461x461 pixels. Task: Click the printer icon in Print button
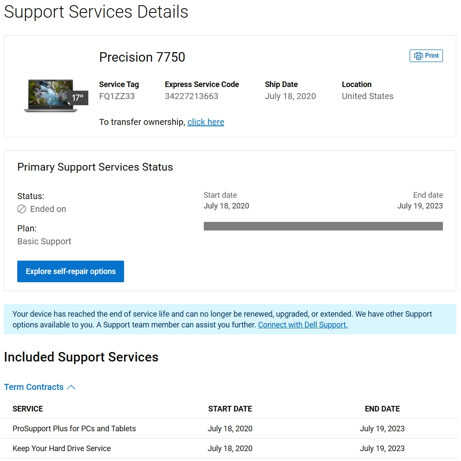(x=418, y=56)
